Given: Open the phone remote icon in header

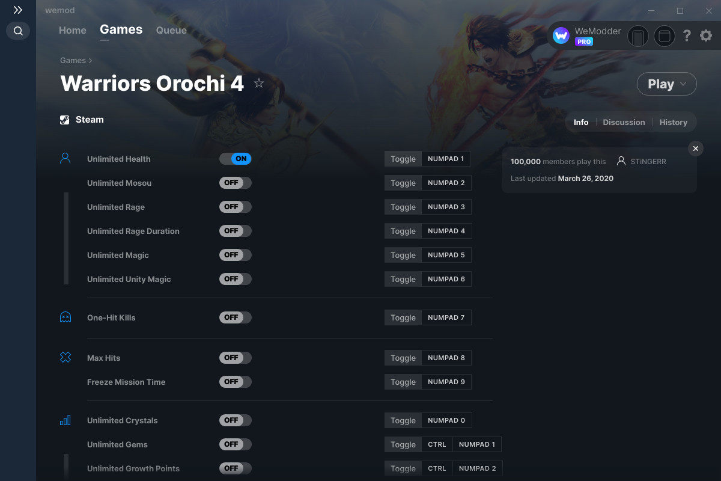Looking at the screenshot, I should [638, 36].
